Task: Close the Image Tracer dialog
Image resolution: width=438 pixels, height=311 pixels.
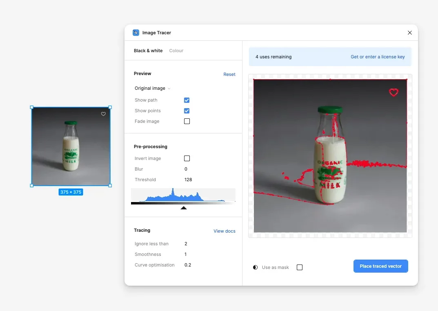Action: point(410,33)
